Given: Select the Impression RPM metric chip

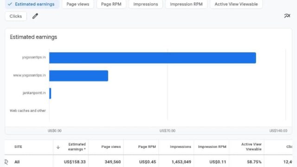Looking at the screenshot, I should point(186,4).
